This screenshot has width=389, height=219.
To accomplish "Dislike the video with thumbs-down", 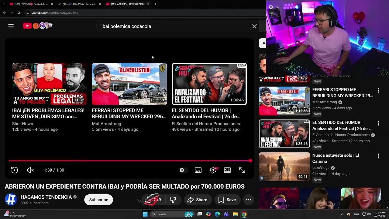I will point(173,200).
